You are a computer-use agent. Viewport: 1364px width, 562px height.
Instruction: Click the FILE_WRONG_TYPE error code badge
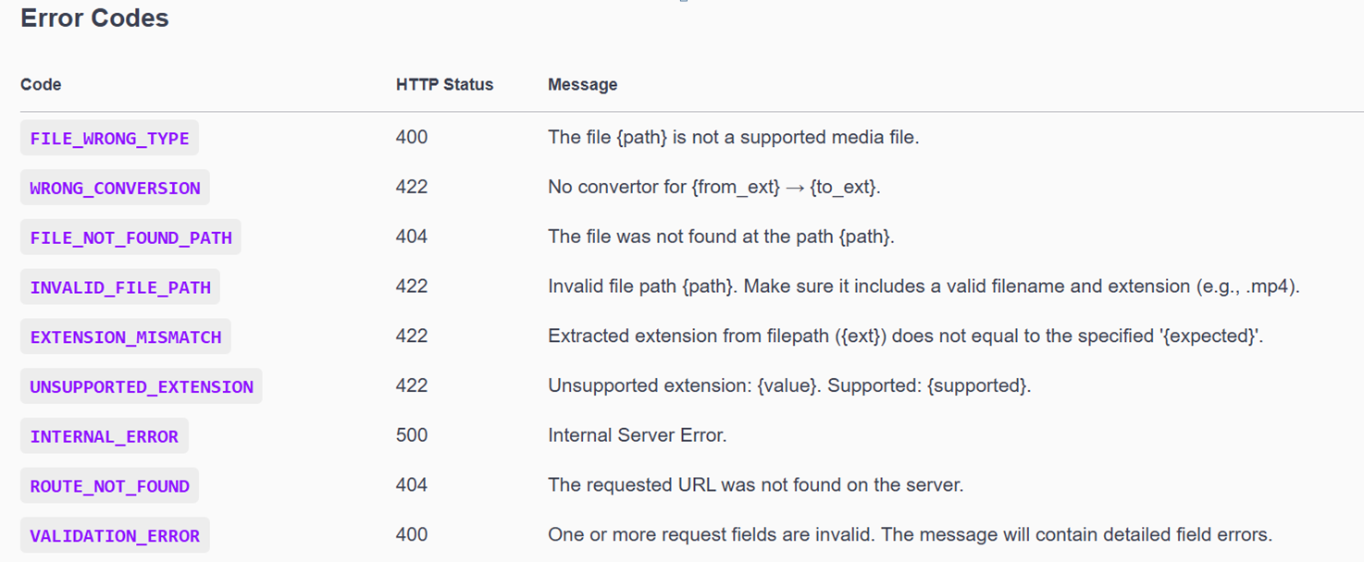pyautogui.click(x=109, y=139)
